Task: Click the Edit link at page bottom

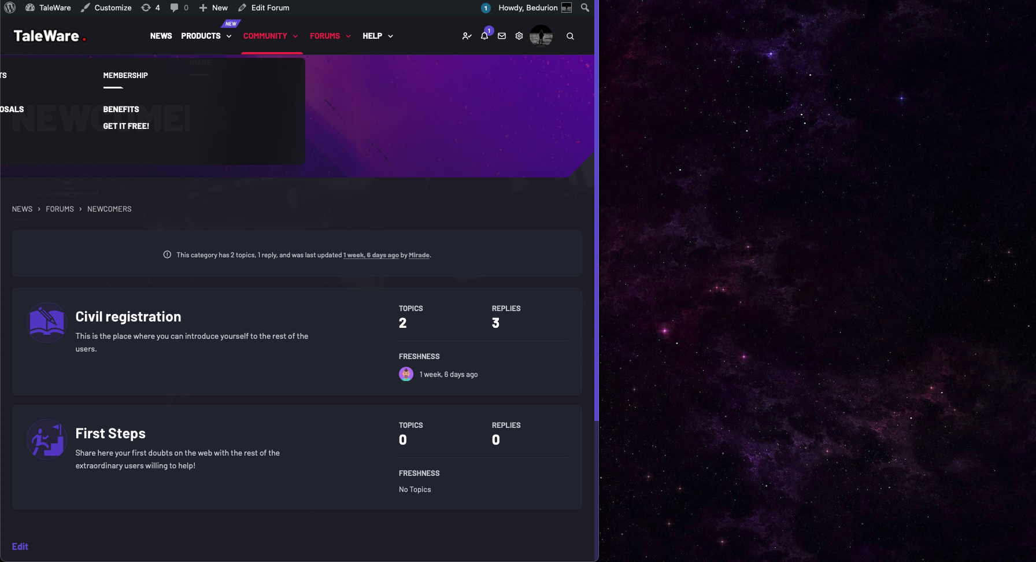Action: click(20, 546)
